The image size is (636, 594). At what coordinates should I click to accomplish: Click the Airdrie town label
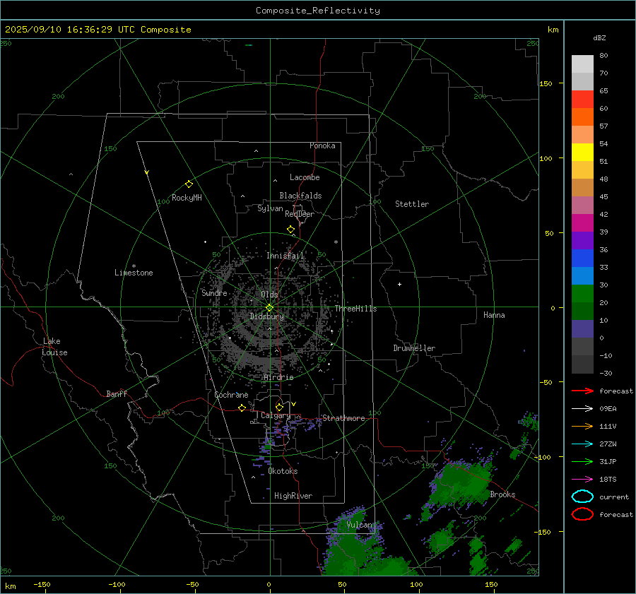[x=278, y=377]
